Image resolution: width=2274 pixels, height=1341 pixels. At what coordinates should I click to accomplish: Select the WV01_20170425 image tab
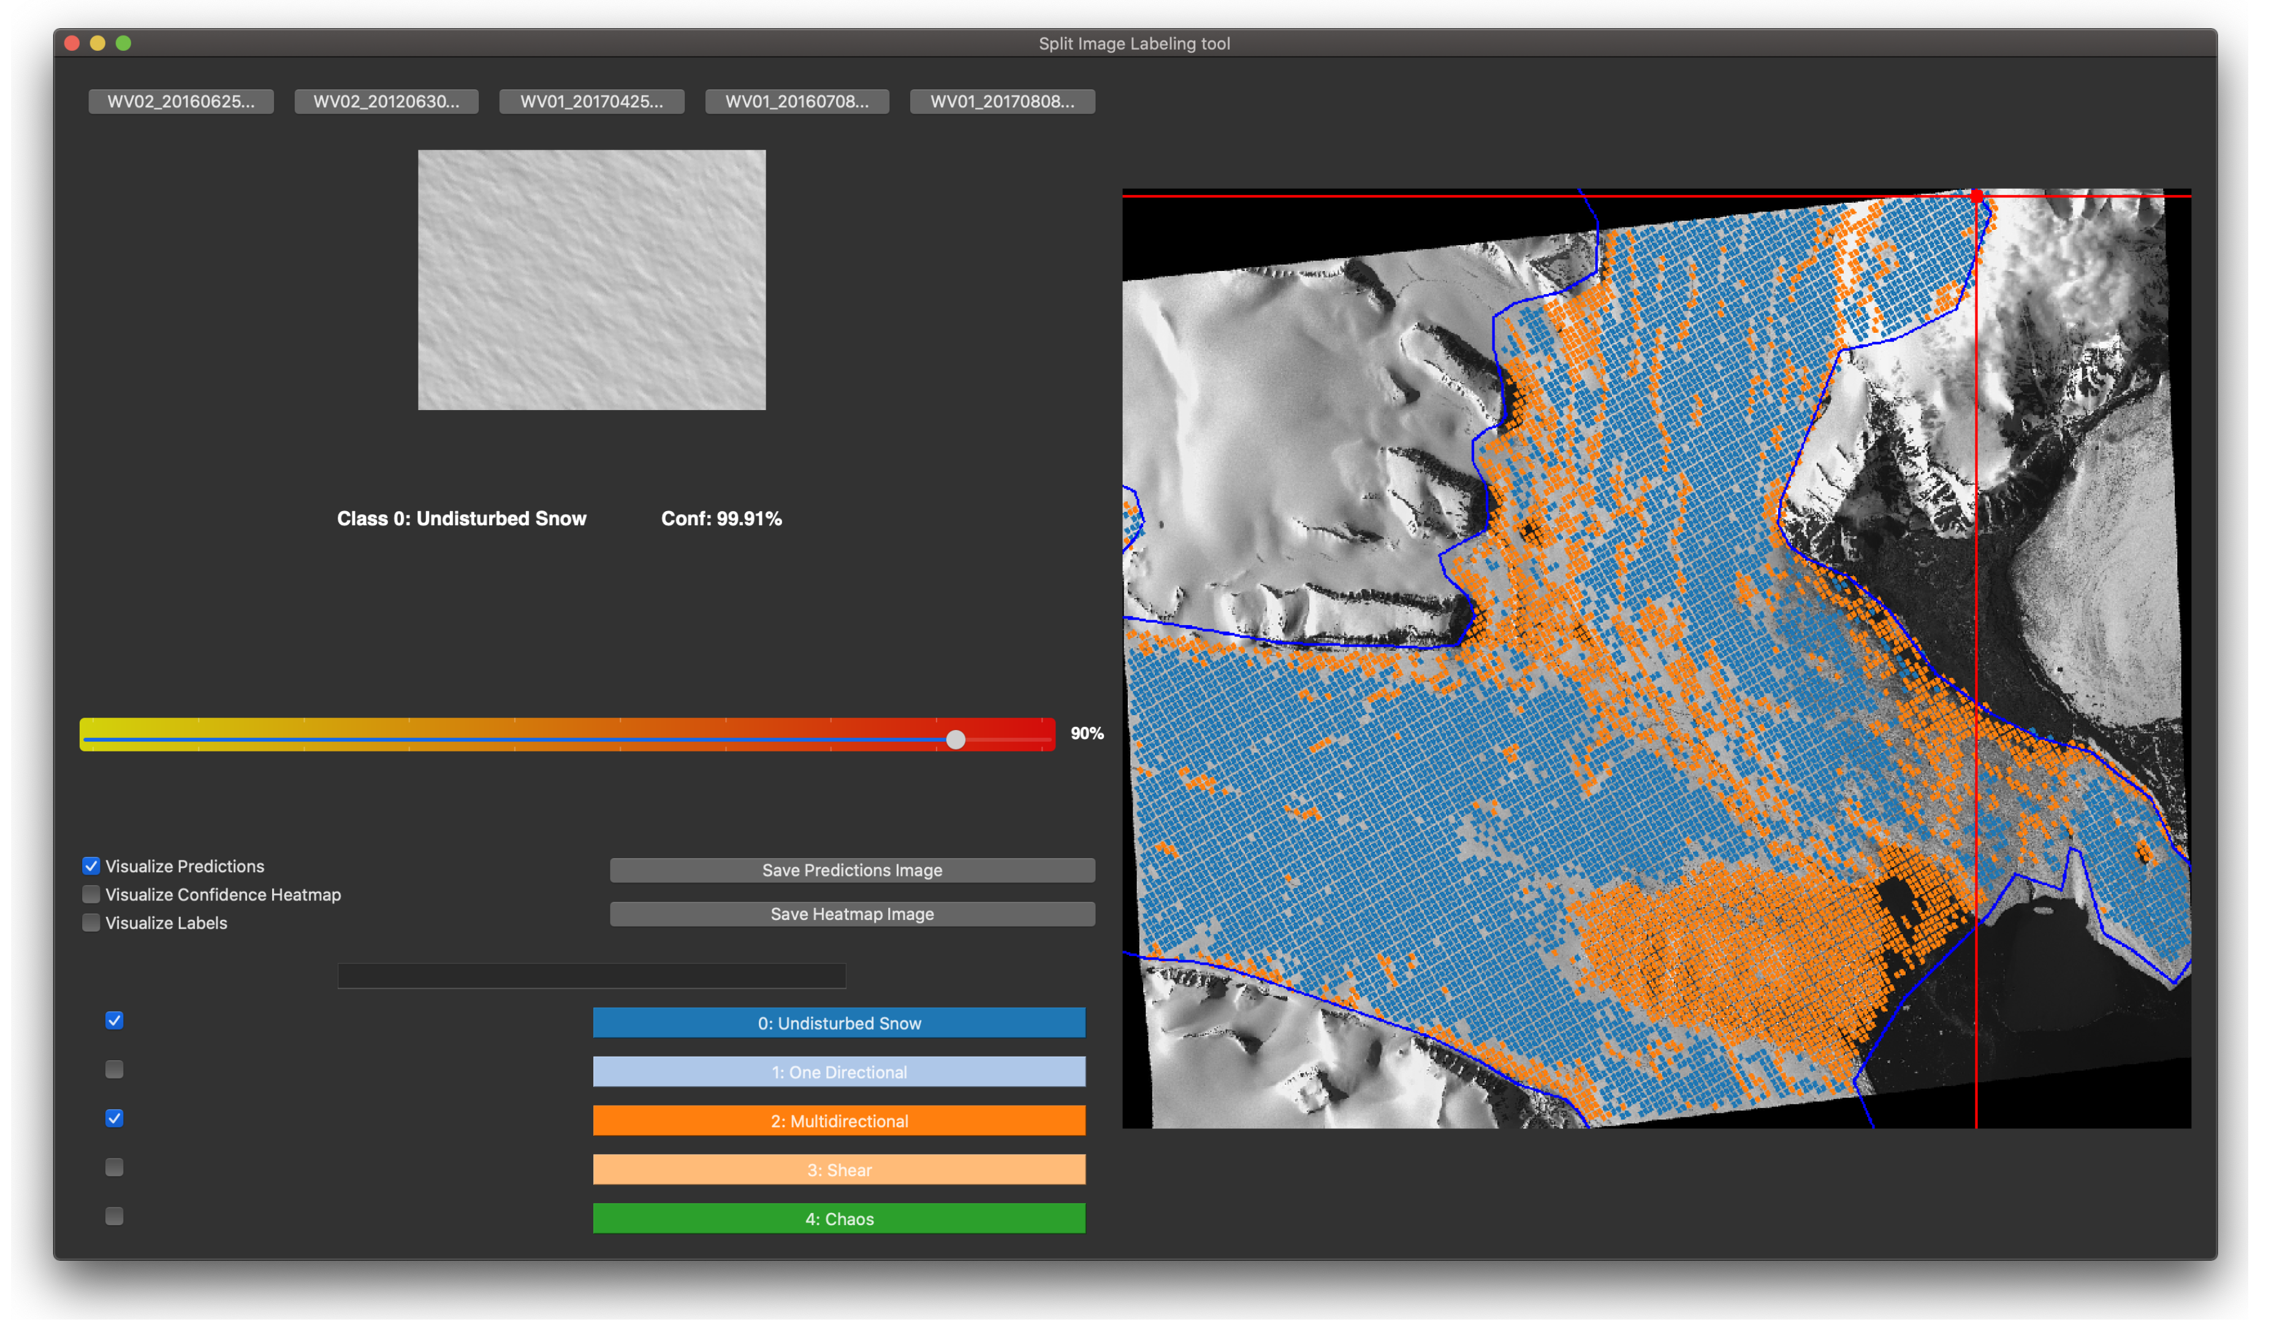(591, 101)
